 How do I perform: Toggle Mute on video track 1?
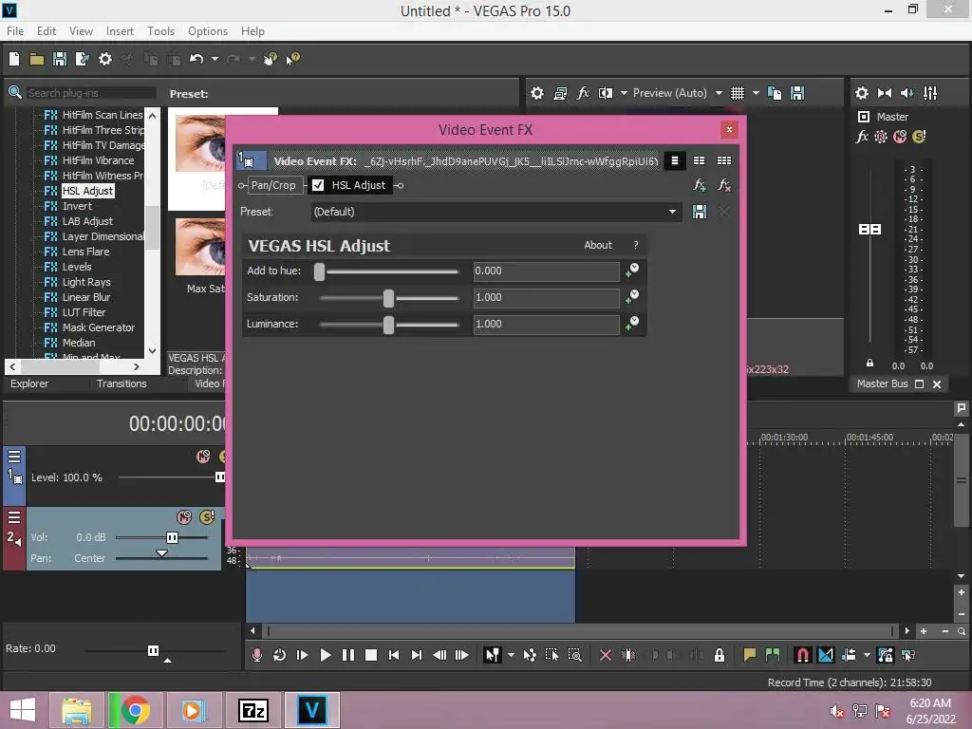(x=203, y=457)
